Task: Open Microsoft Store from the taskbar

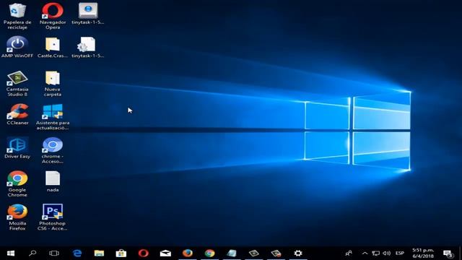Action: (x=121, y=253)
